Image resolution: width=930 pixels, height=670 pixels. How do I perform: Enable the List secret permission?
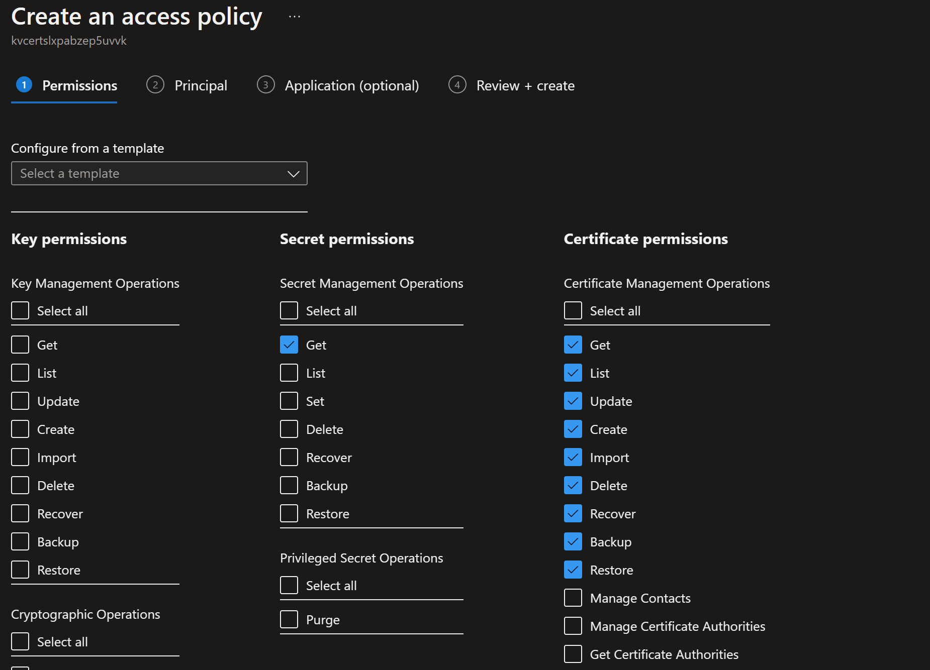pyautogui.click(x=289, y=373)
